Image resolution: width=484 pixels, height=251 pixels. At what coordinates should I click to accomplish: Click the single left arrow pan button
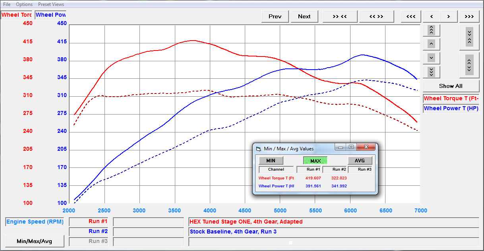point(432,16)
